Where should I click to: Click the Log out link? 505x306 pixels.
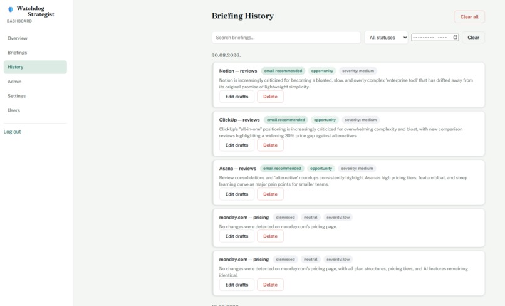pos(13,132)
